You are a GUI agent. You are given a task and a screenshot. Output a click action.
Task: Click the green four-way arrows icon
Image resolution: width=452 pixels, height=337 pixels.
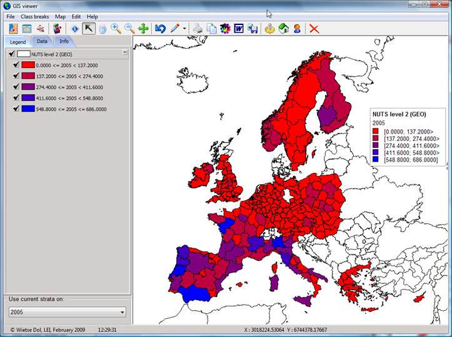point(143,28)
